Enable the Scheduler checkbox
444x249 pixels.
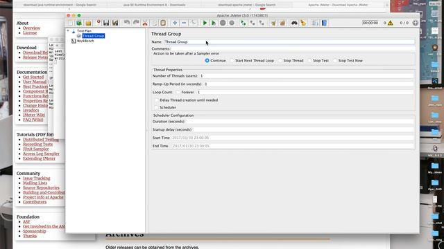coord(157,108)
